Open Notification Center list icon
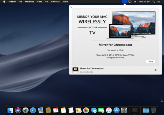The image size is (164, 115). tap(159, 2)
